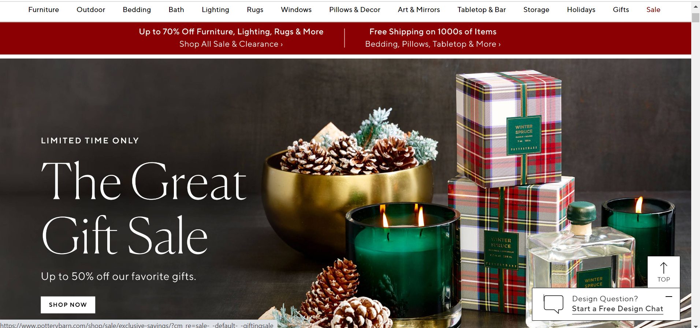The width and height of the screenshot is (700, 328).
Task: Click the vertical scrollbar thumb
Action: [x=696, y=18]
